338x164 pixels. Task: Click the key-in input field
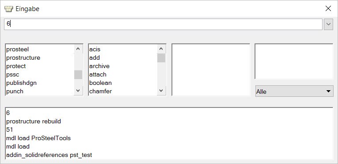pos(163,24)
